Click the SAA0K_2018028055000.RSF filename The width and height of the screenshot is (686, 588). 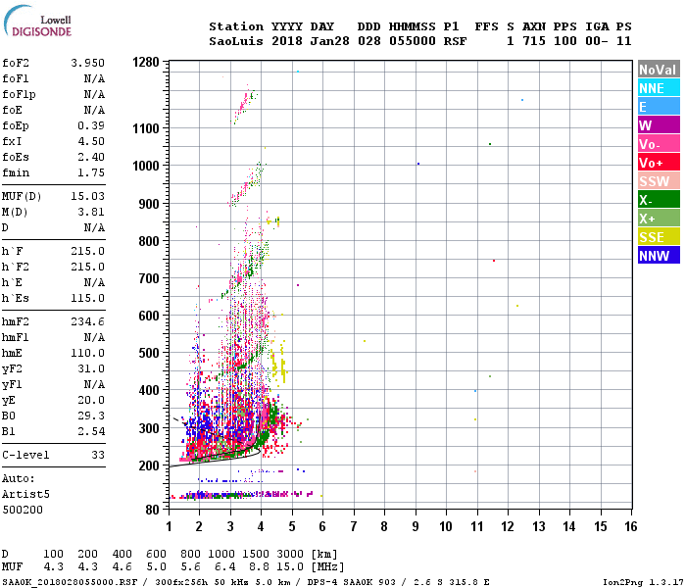70,582
